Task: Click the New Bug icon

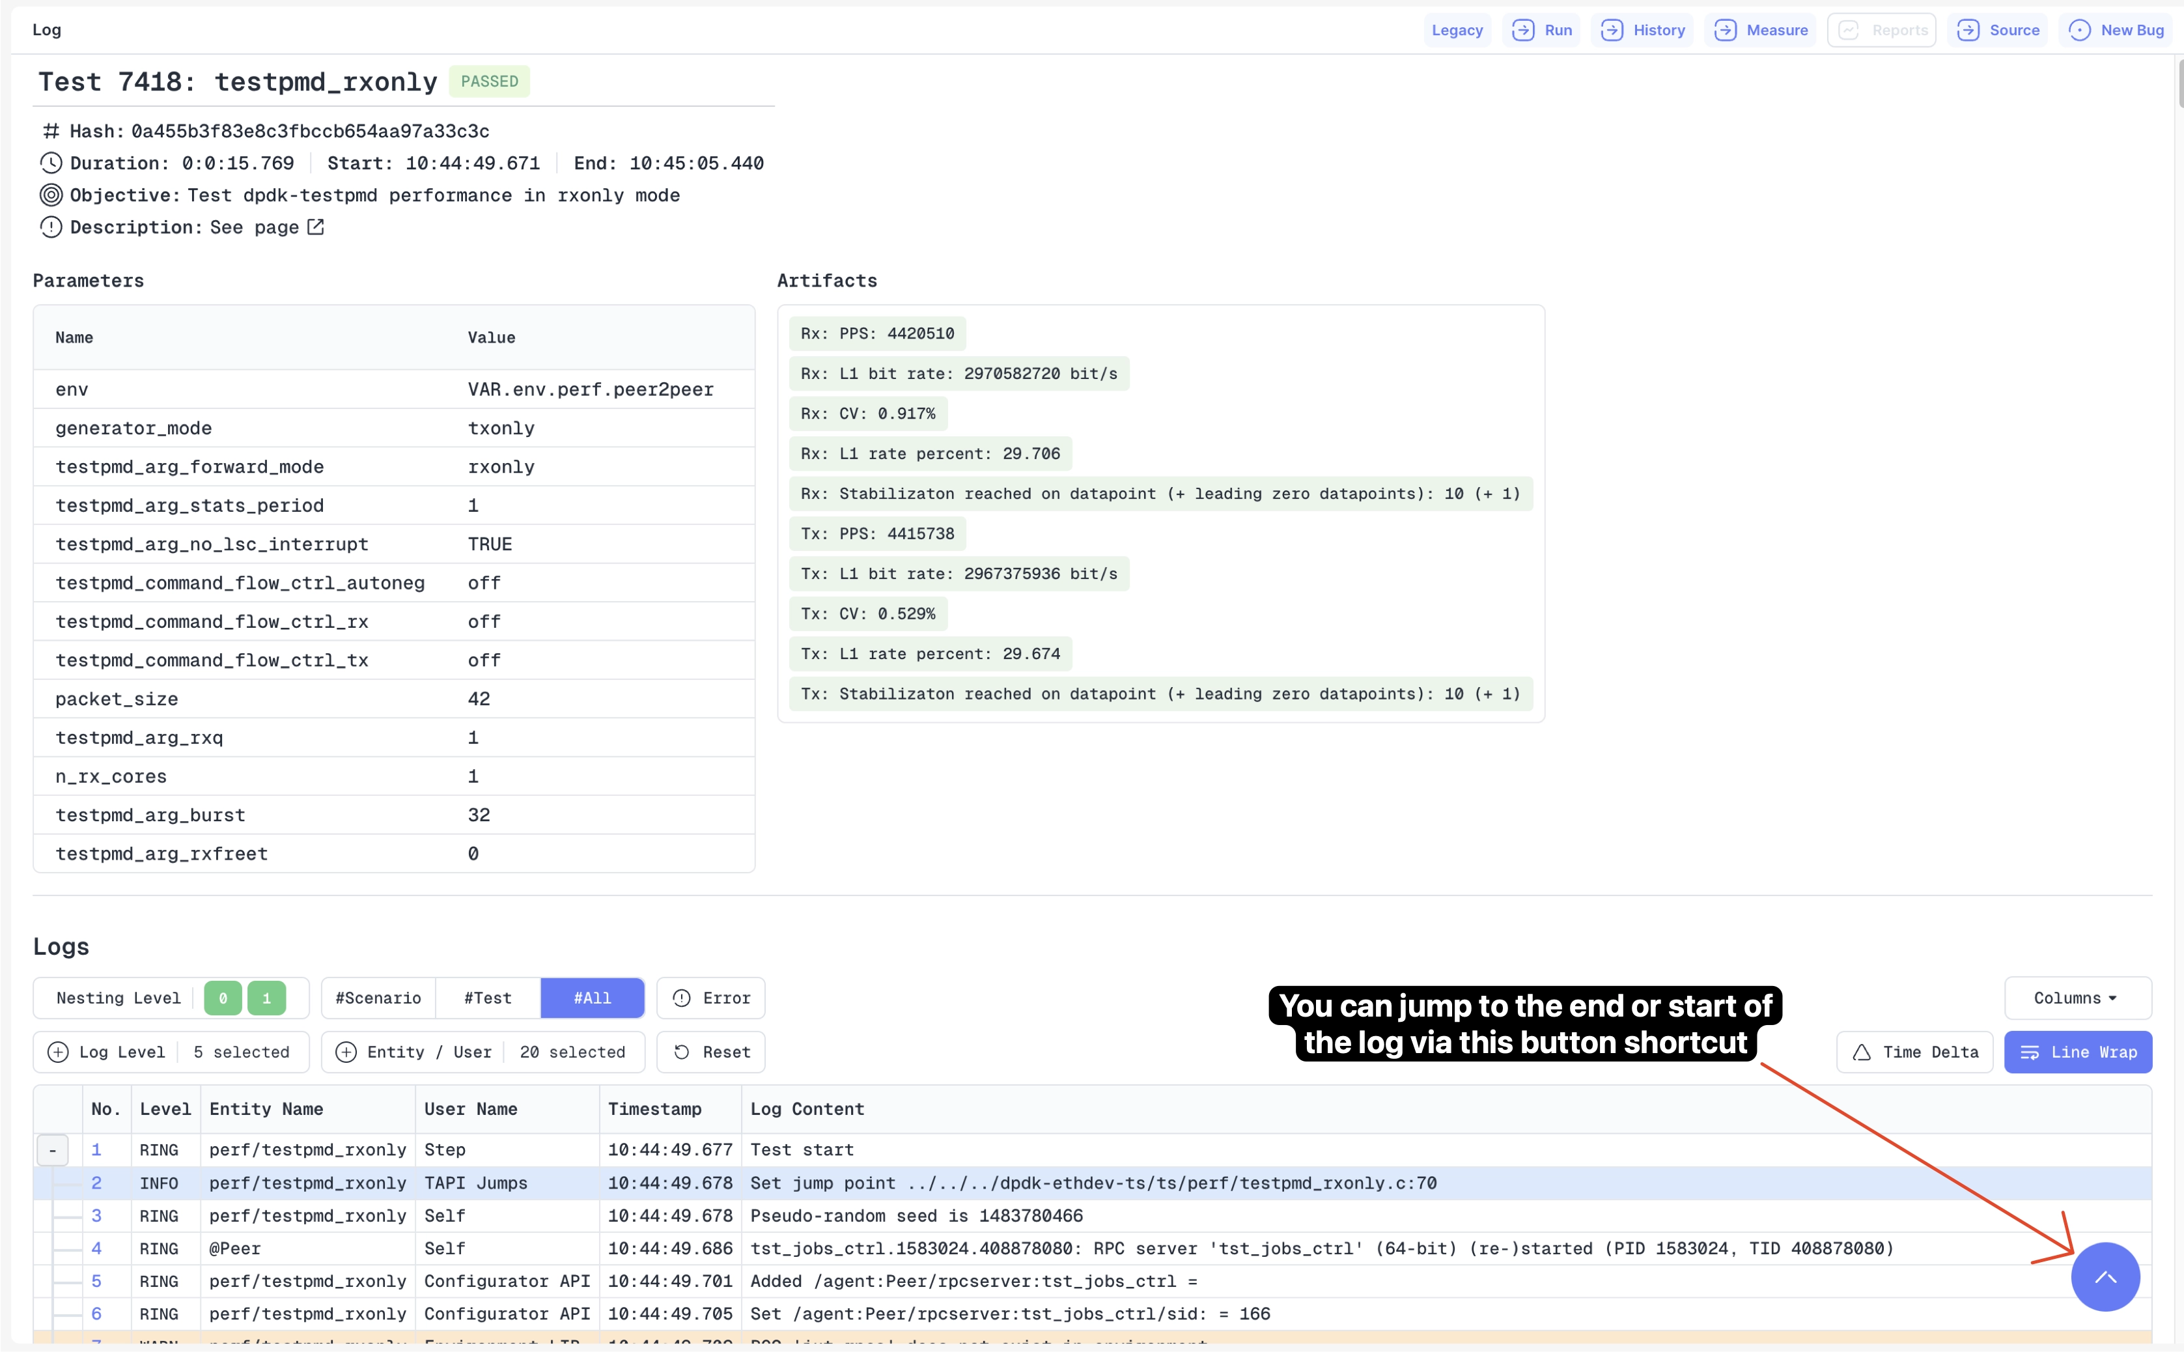Action: (x=2079, y=31)
